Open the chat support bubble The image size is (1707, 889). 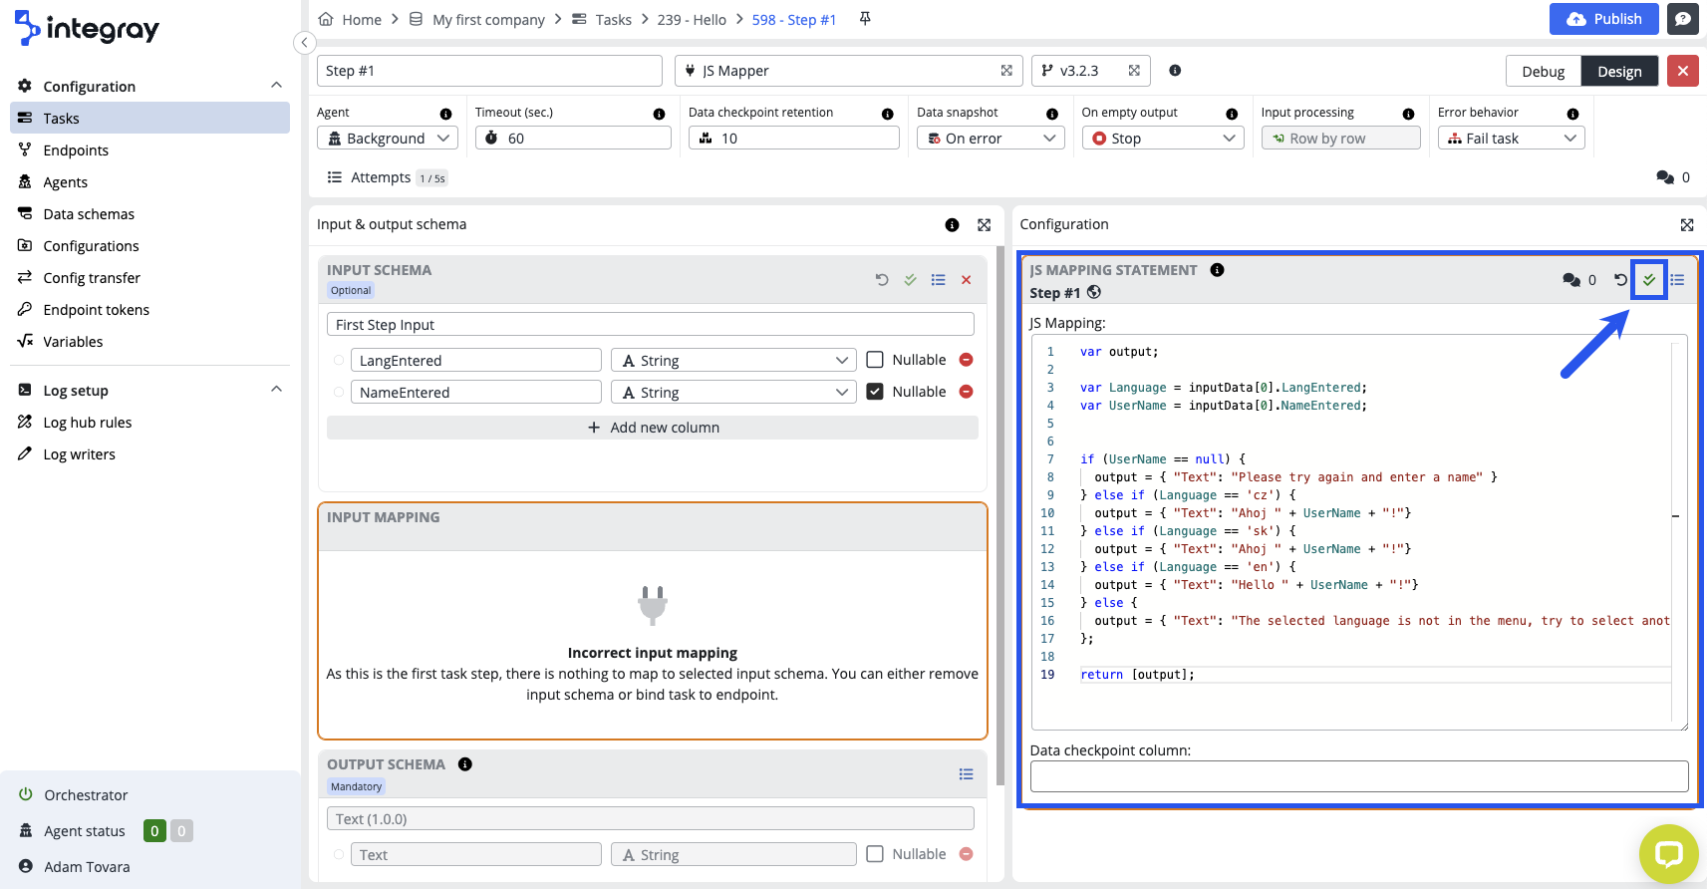point(1668,854)
